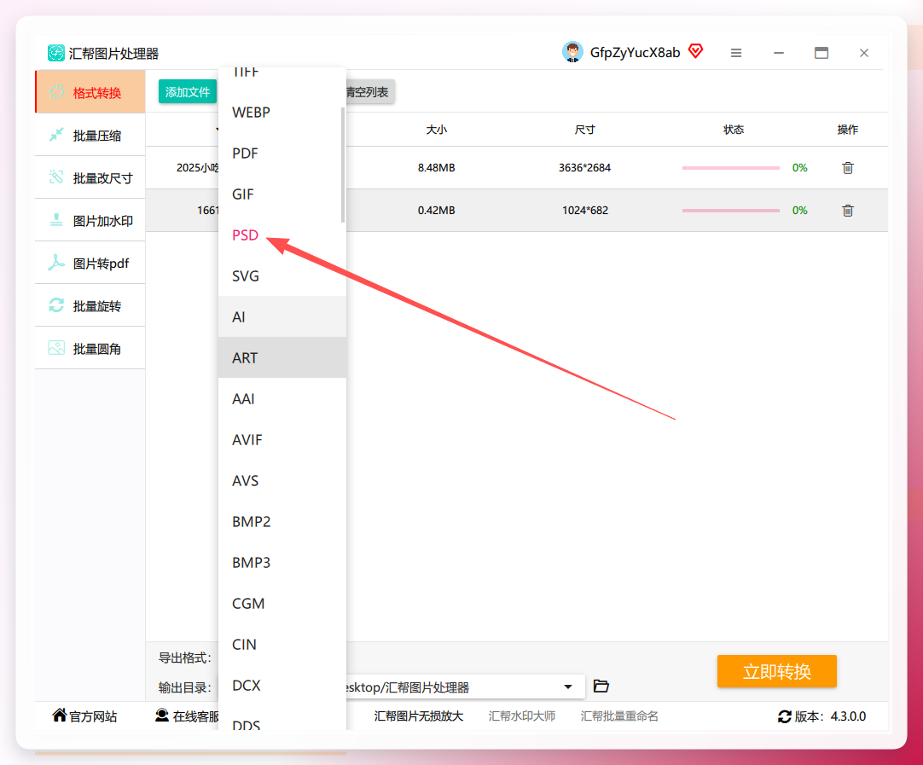Click progress bar of 1024*682 row
The width and height of the screenshot is (923, 765).
point(730,210)
